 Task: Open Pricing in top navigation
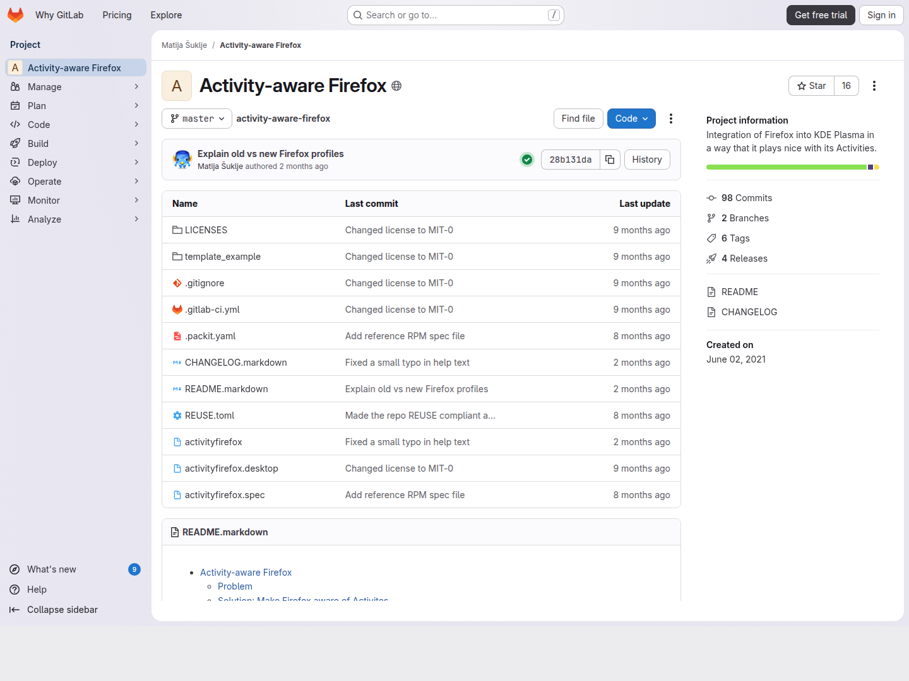coord(117,15)
